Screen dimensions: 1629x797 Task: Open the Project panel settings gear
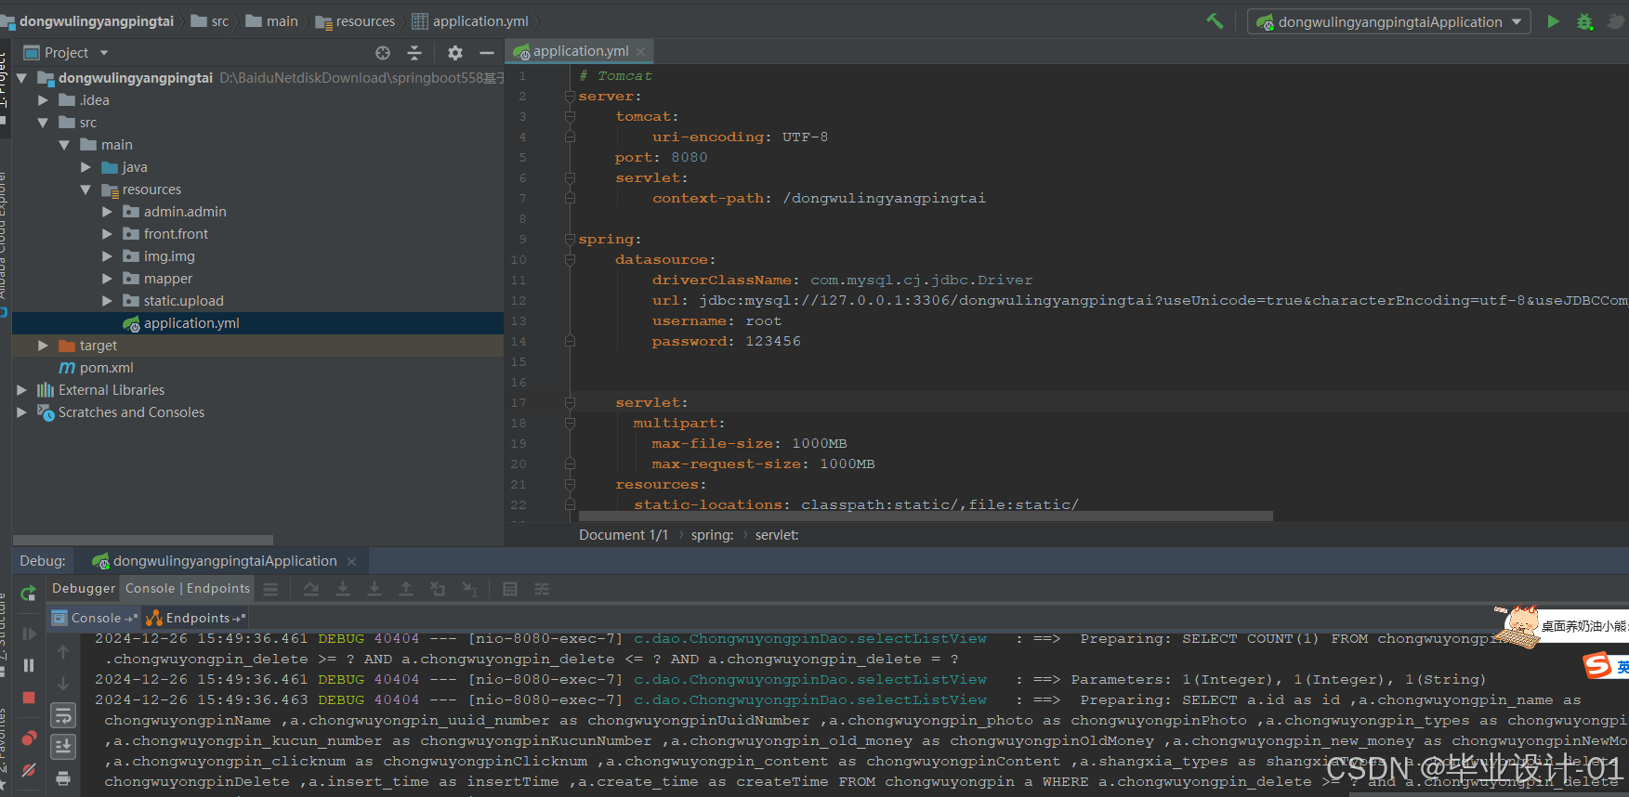click(x=454, y=53)
